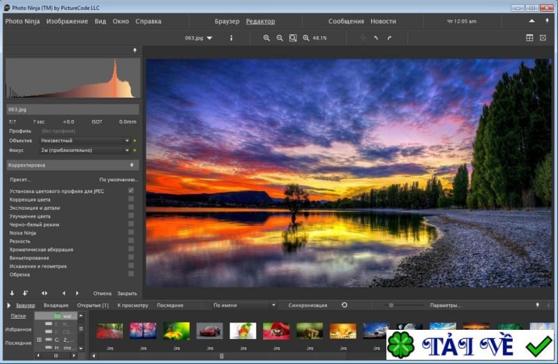Image resolution: width=558 pixels, height=364 pixels.
Task: Open the 063.jpg file dropdown
Action: click(199, 38)
